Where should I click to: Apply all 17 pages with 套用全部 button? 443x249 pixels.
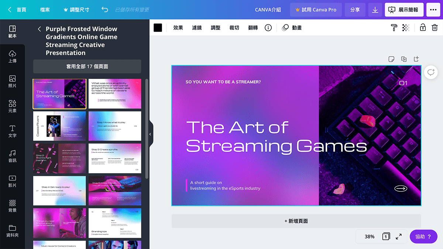coord(87,66)
